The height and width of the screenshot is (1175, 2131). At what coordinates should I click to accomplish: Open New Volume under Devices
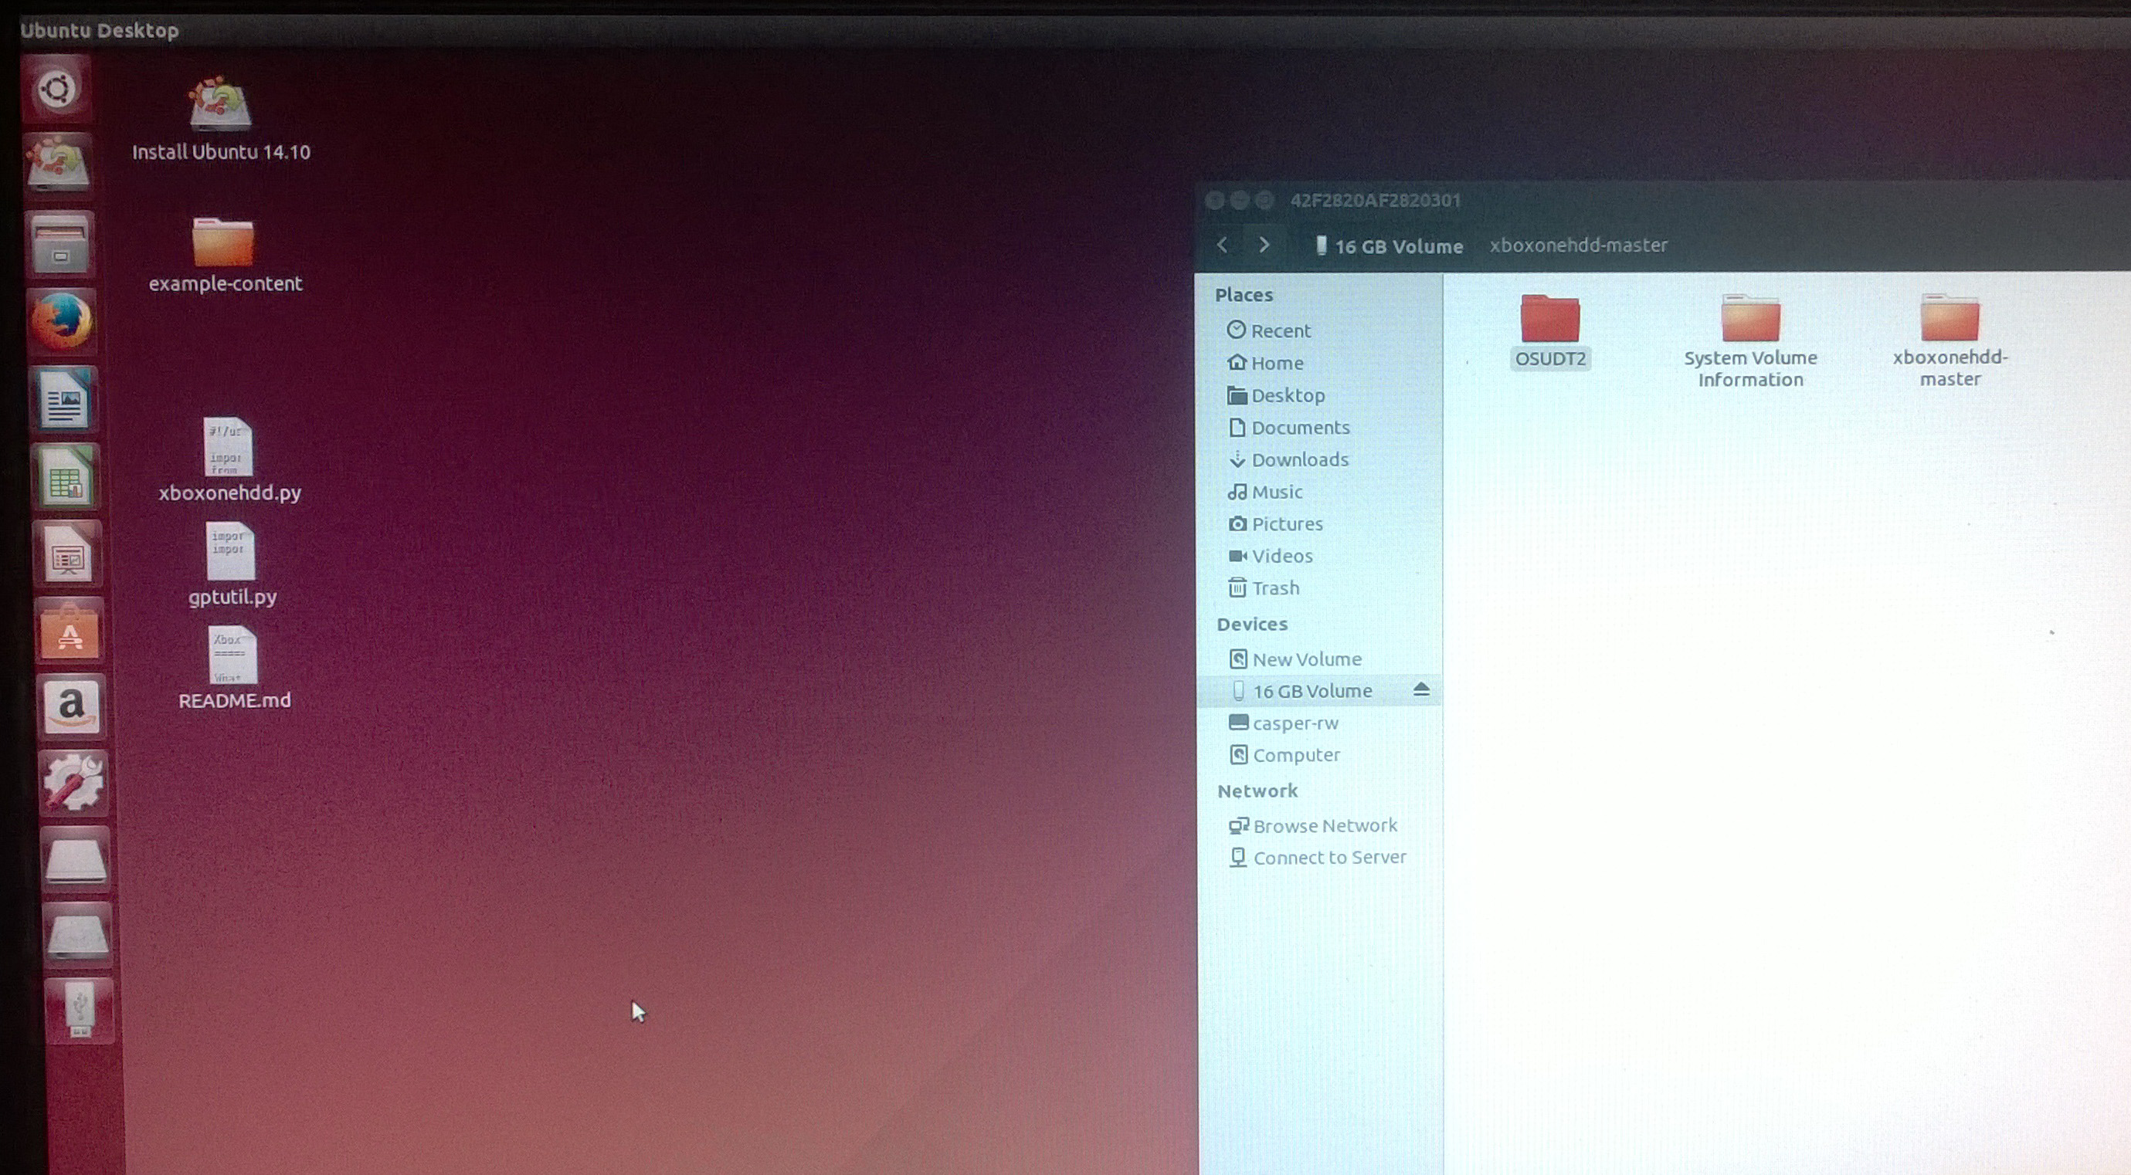(x=1306, y=659)
